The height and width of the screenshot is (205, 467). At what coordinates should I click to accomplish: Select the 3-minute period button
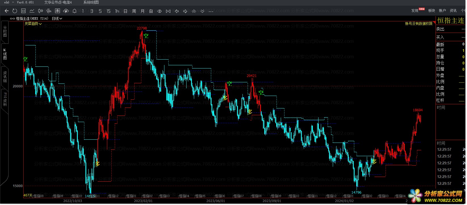coord(91,11)
